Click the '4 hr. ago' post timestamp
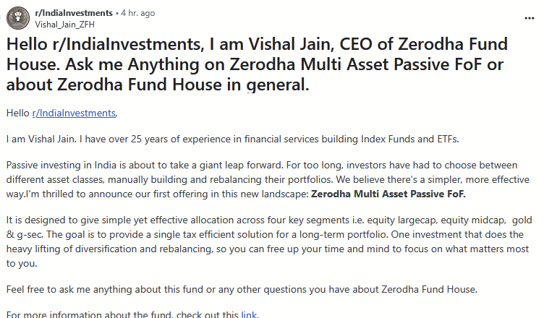This screenshot has width=544, height=318. (x=138, y=13)
